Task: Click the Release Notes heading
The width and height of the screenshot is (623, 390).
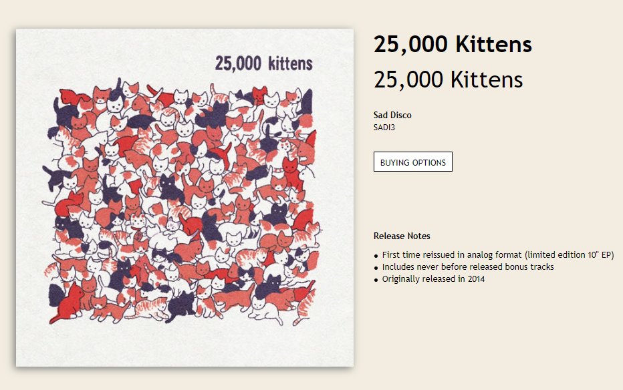Action: (x=402, y=236)
